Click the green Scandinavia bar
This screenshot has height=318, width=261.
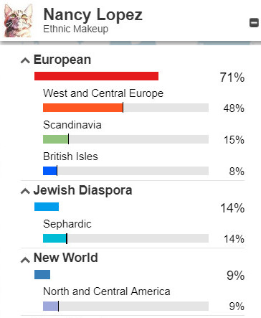pos(56,139)
